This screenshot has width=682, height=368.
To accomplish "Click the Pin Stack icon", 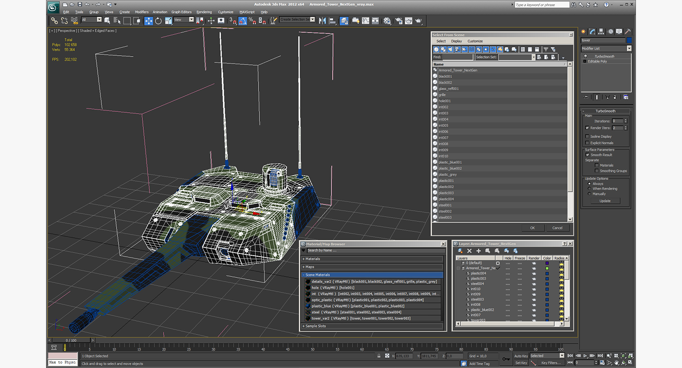I will coord(586,97).
